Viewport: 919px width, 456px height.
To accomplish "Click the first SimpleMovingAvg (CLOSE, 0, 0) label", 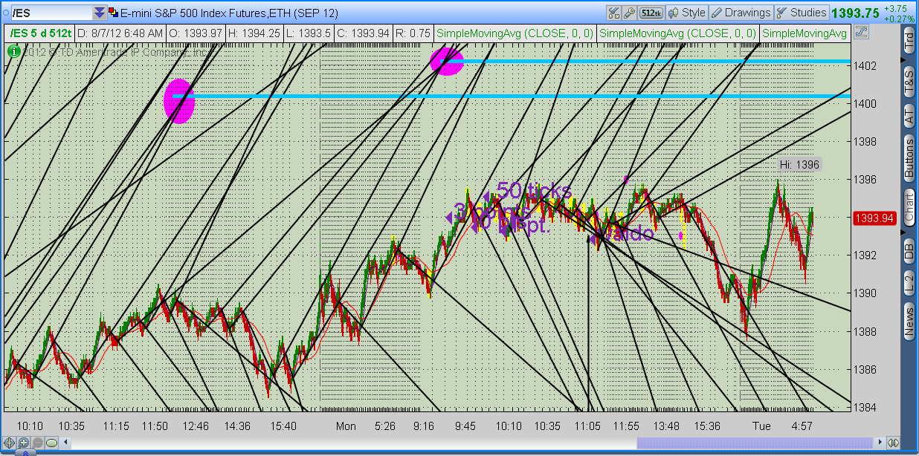I will point(515,33).
